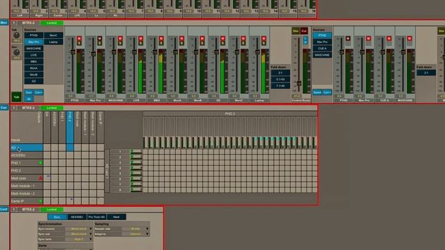Select MonB source button
445x250 pixels.
tap(34, 74)
